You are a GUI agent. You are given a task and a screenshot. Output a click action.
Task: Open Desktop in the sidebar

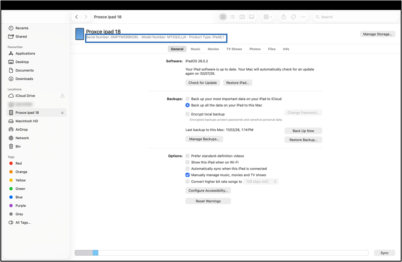[36, 62]
